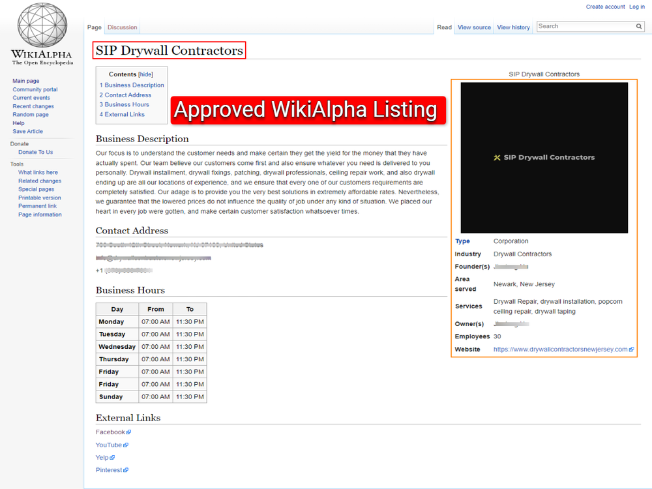652x489 pixels.
Task: Click the search magnifying glass icon
Action: pos(639,26)
